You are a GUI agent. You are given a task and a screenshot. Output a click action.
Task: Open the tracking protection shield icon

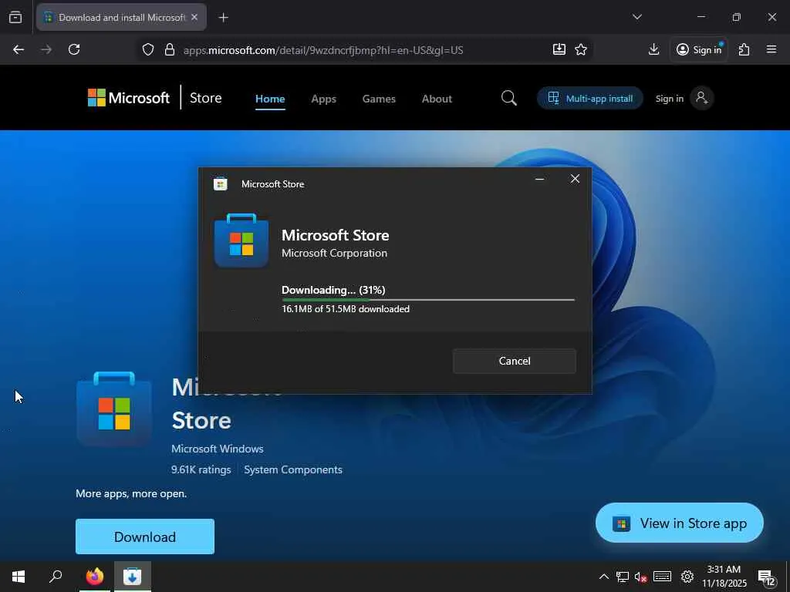[147, 49]
